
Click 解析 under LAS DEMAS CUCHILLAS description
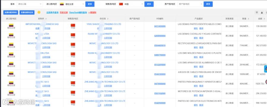(196, 38)
